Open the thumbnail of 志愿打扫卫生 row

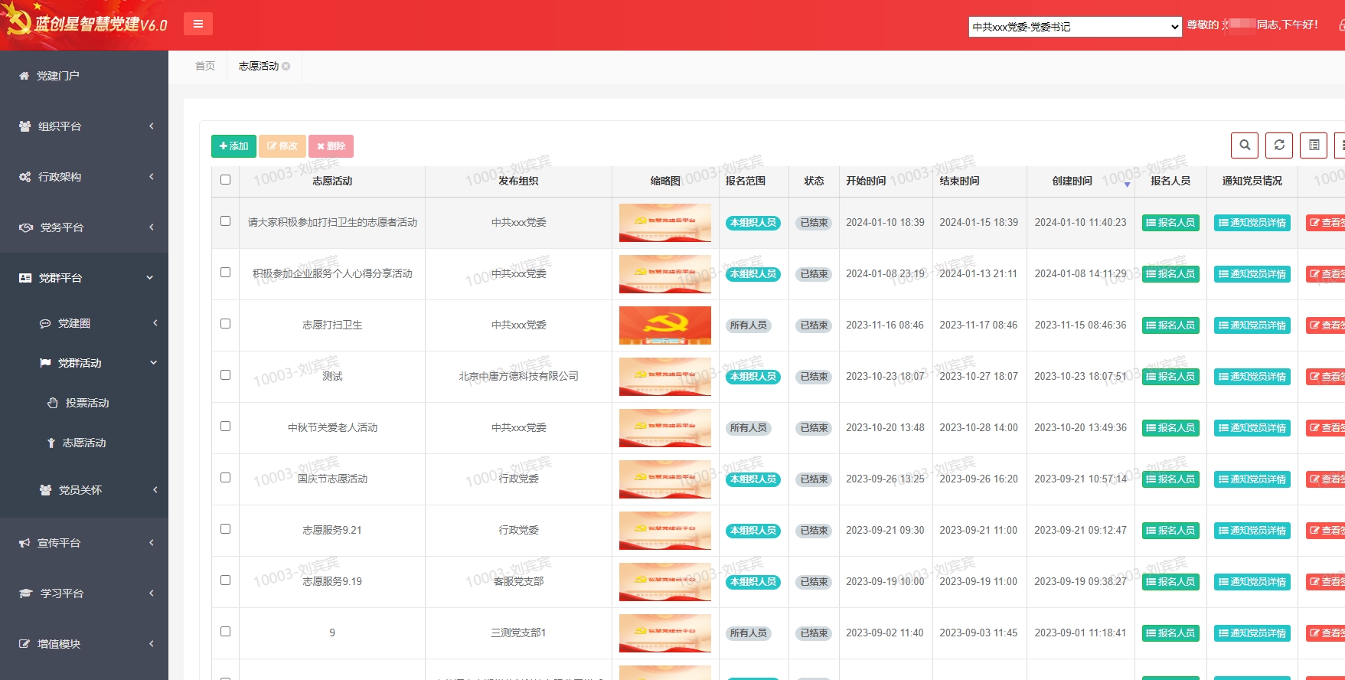pos(665,325)
